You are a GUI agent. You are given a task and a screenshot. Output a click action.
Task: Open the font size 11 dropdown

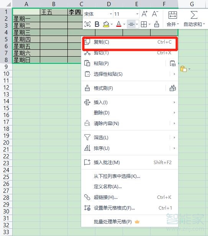[x=137, y=14]
